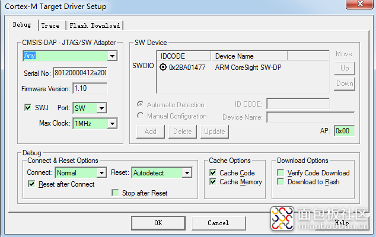
Task: Click the Add button
Action: click(151, 132)
